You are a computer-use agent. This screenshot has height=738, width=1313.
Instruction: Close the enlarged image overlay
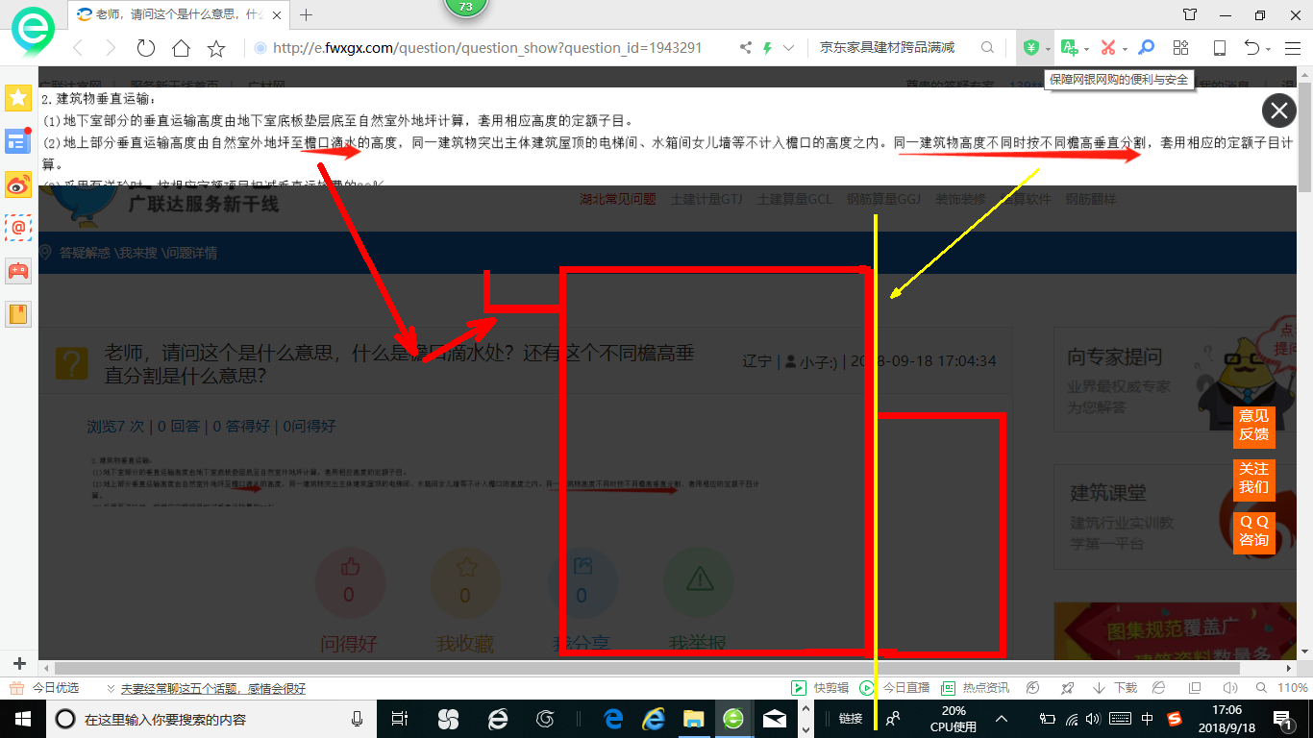click(1278, 111)
